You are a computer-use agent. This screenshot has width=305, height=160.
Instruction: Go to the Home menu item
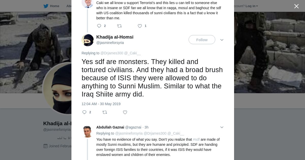pyautogui.click(x=54, y=6)
